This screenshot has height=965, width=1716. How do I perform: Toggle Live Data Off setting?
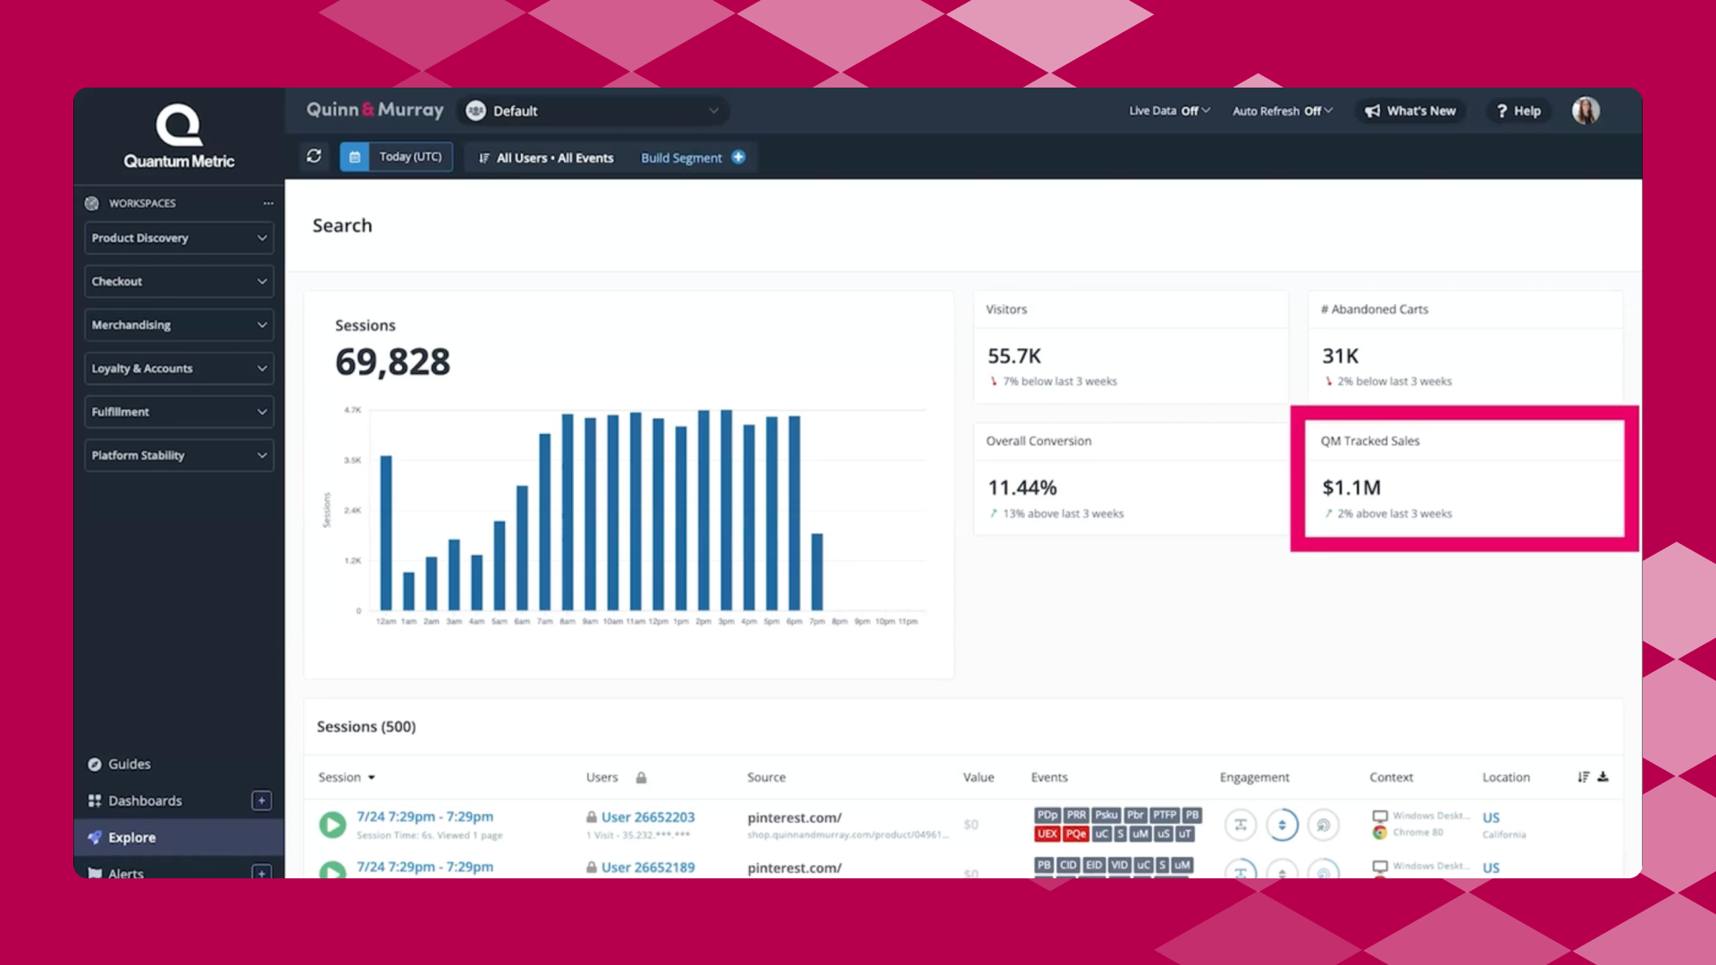1169,111
